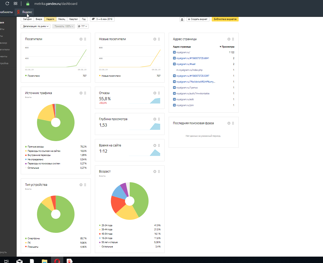Viewport: 323px width, 263px height.
Task: Switch period to Месяц
Action: (62, 19)
